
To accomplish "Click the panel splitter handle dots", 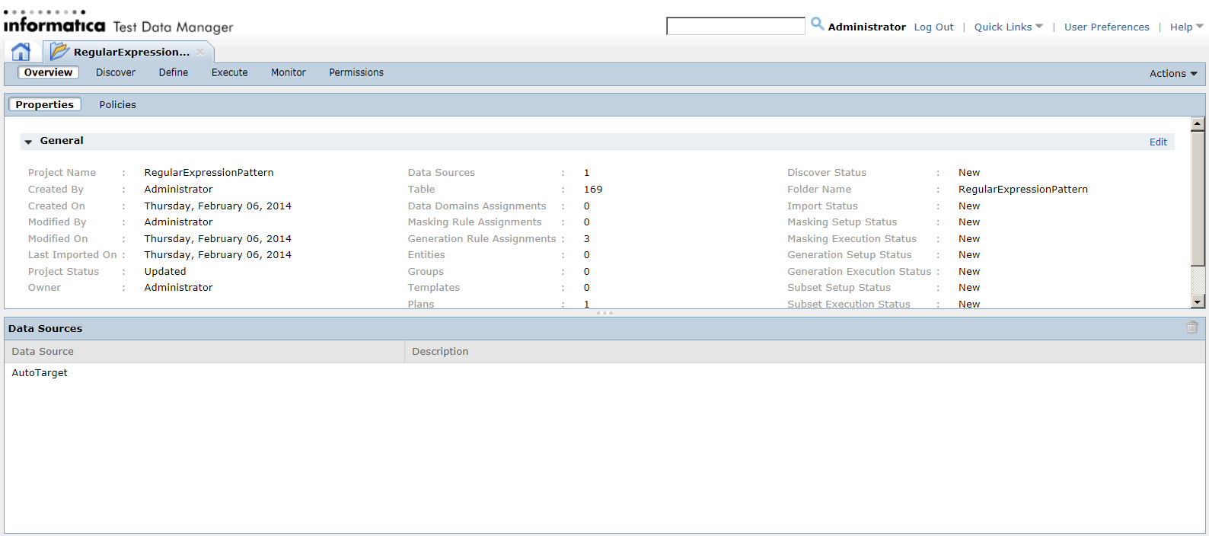I will pos(604,313).
